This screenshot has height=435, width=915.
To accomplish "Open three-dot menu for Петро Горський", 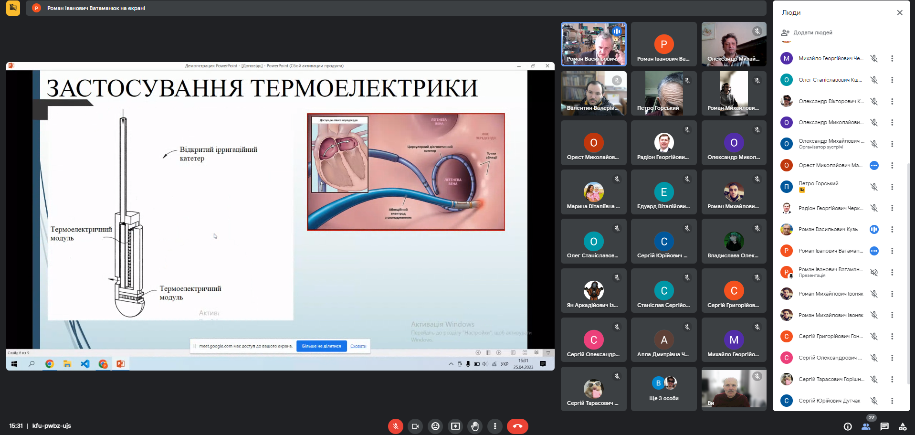I will coord(892,187).
